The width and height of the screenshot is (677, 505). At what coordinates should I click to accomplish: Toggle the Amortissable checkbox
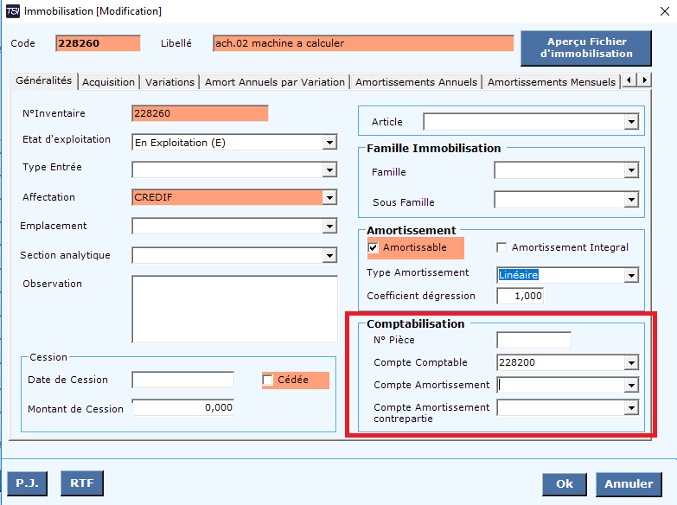(x=374, y=247)
